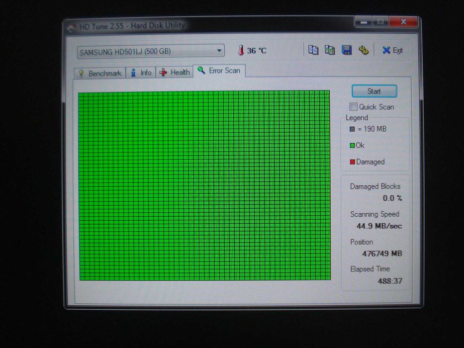
Task: Click the thermometer temperature icon
Action: click(x=241, y=50)
